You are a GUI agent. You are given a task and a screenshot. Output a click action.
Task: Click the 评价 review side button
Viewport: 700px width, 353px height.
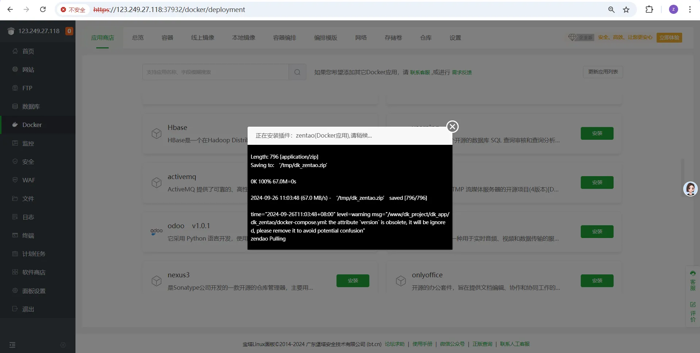point(693,312)
